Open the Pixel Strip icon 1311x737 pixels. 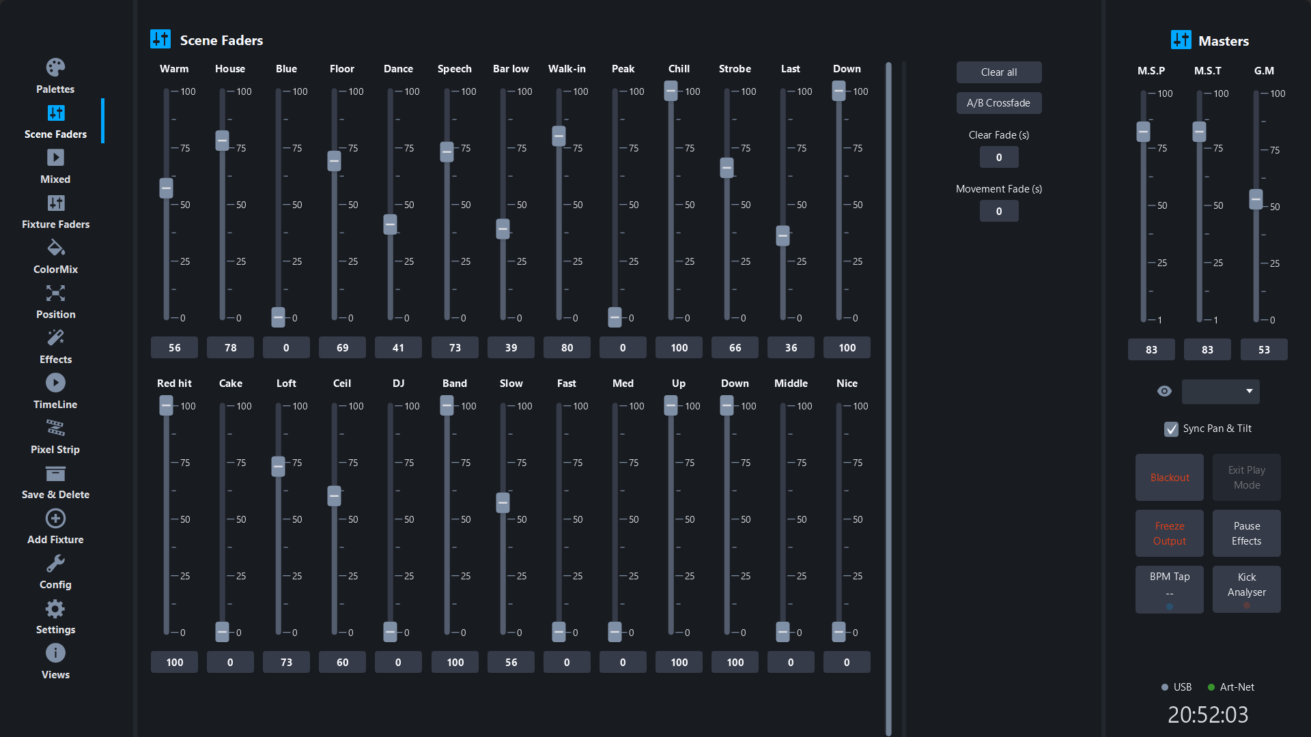(55, 428)
